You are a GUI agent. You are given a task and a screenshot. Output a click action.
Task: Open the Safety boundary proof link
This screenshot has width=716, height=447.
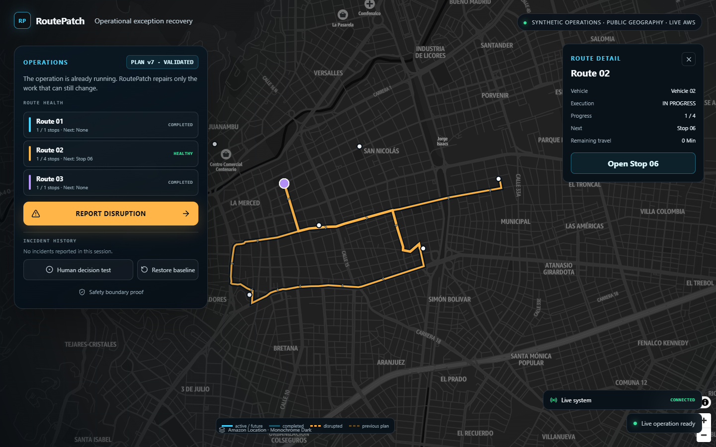[x=111, y=292]
